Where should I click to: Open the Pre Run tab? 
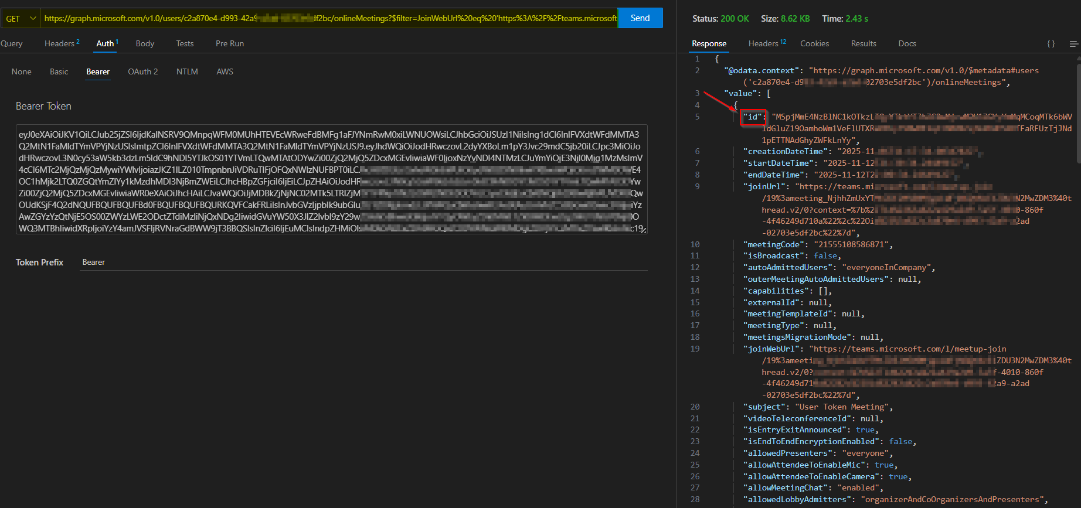230,43
